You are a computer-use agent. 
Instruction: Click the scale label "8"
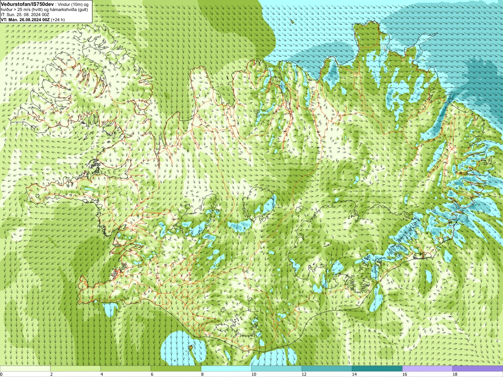(x=202, y=375)
